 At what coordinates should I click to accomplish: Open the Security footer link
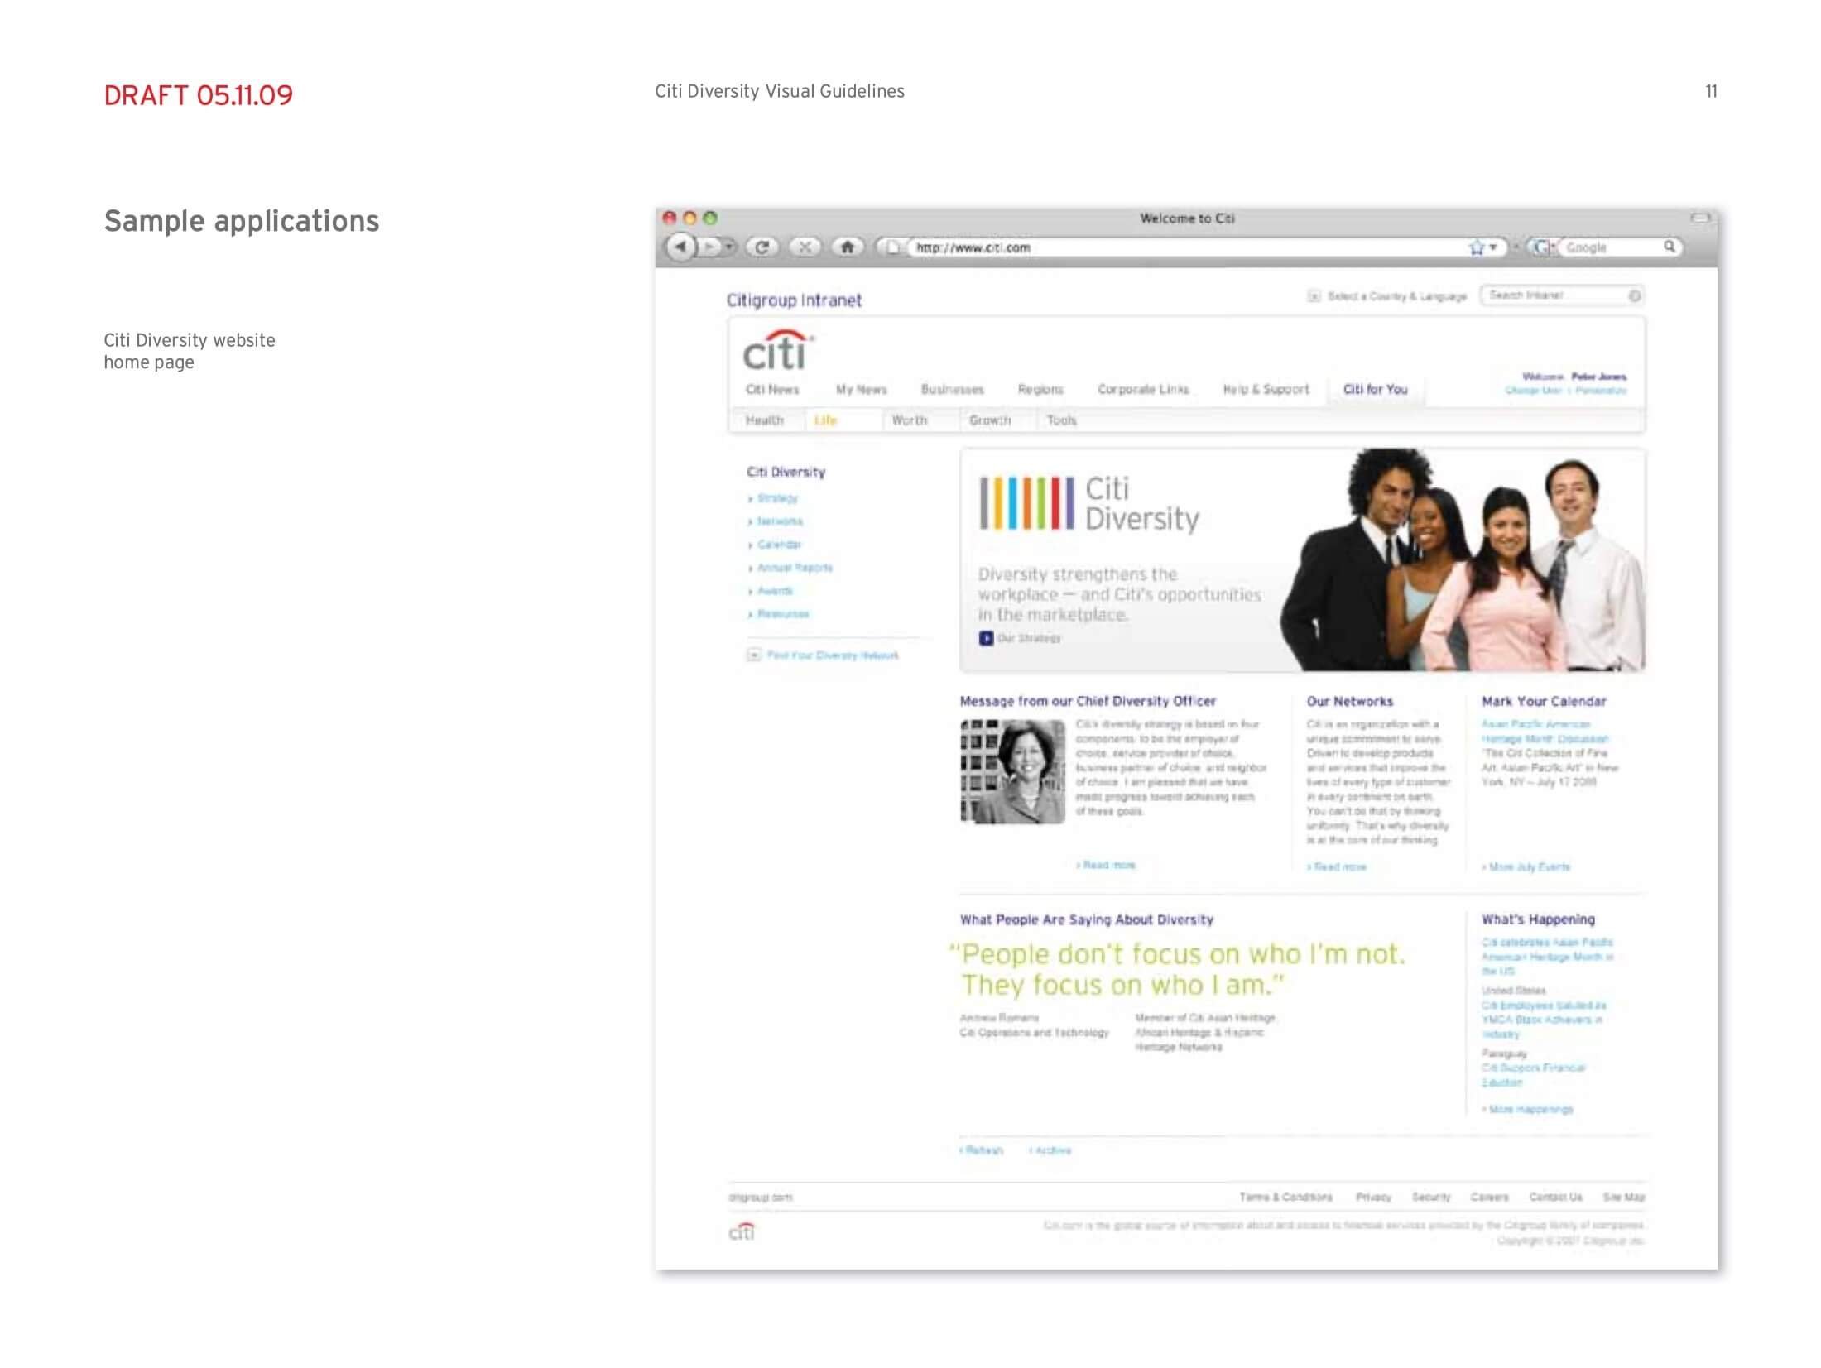1431,1197
